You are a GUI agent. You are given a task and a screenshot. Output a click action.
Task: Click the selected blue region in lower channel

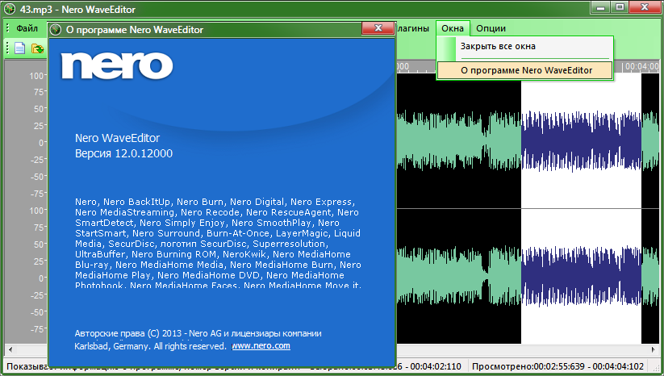tap(581, 276)
